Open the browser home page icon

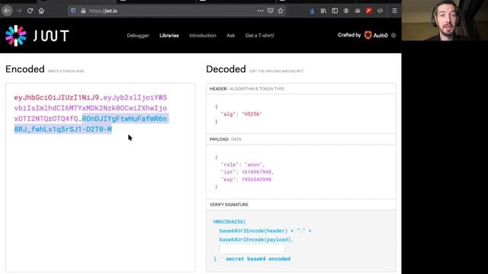pyautogui.click(x=41, y=11)
